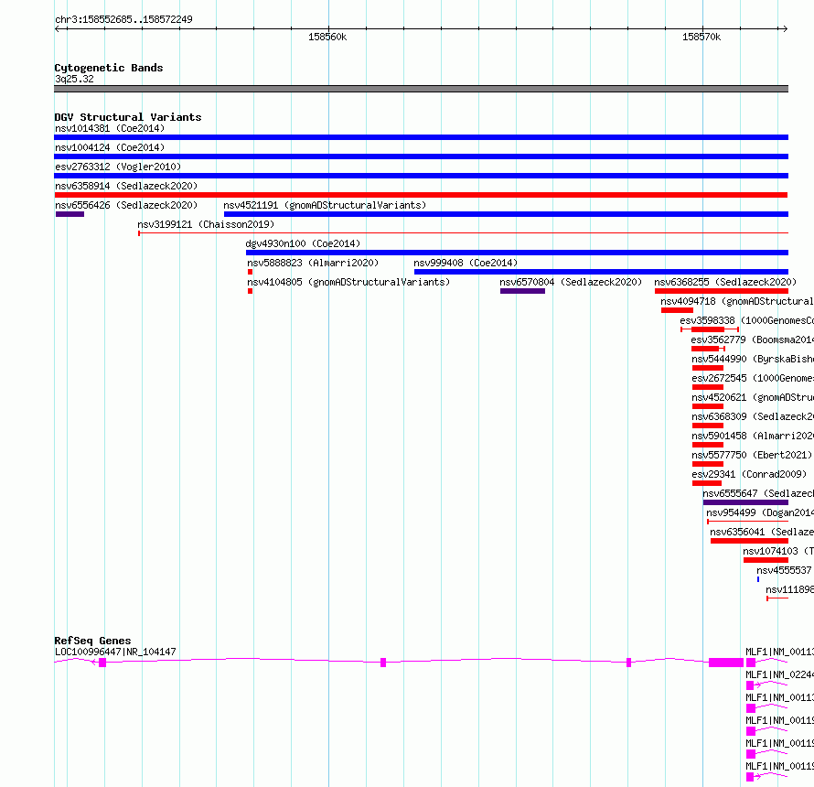Click the nsv5901458 variant label
The width and height of the screenshot is (814, 787).
pyautogui.click(x=753, y=436)
